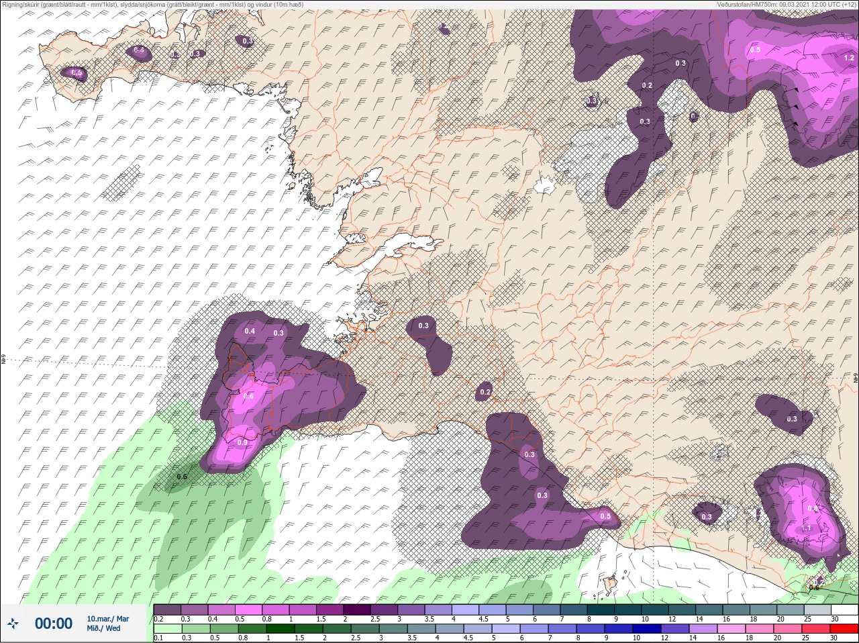Pick the bright pink swatch labeled 0.5 in upper legend
Image resolution: width=859 pixels, height=643 pixels.
click(250, 609)
